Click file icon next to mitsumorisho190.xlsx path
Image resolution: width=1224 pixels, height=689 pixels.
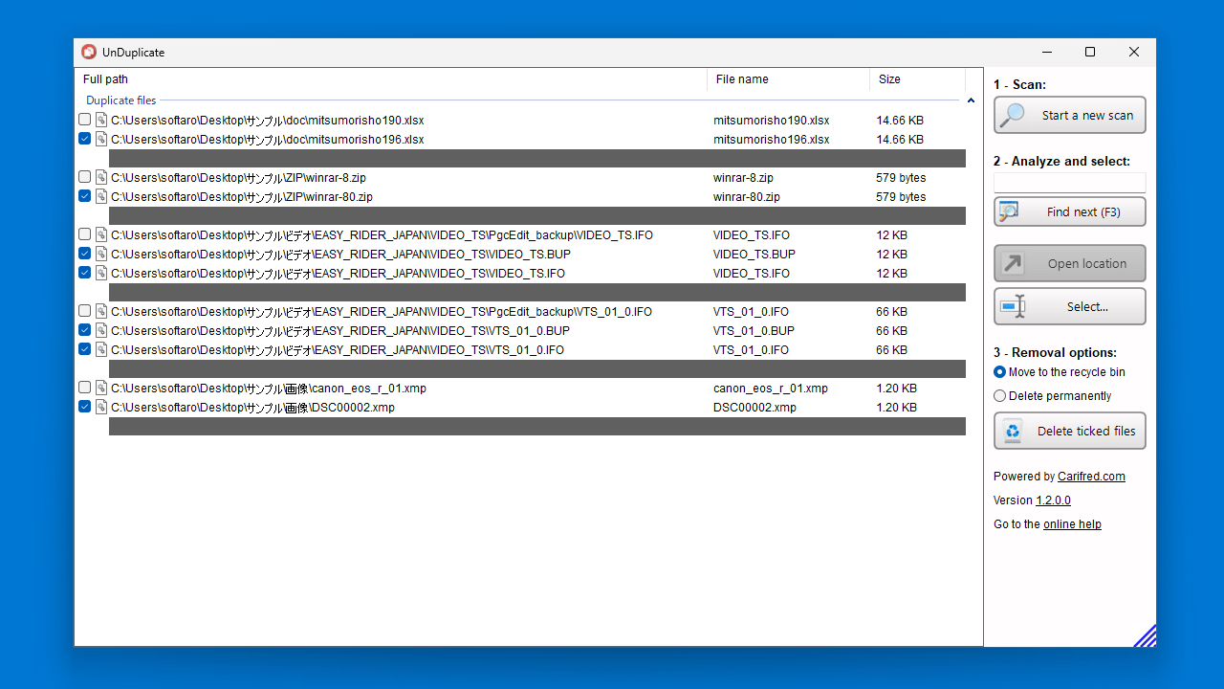pyautogui.click(x=101, y=120)
